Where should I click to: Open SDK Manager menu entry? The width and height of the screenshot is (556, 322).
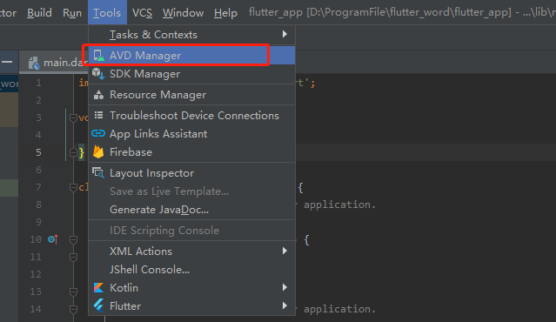tap(191, 74)
